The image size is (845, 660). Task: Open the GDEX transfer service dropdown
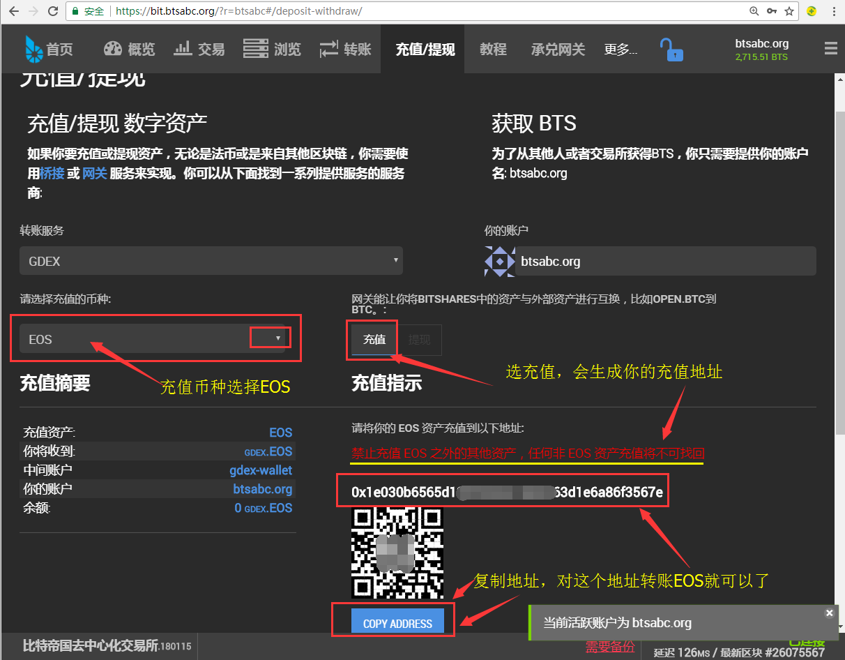[x=211, y=261]
